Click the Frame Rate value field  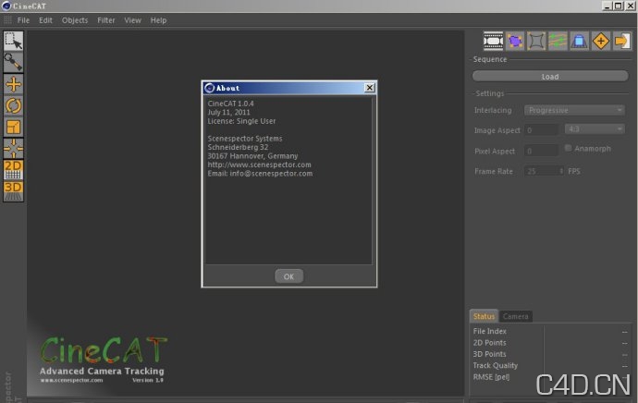541,171
